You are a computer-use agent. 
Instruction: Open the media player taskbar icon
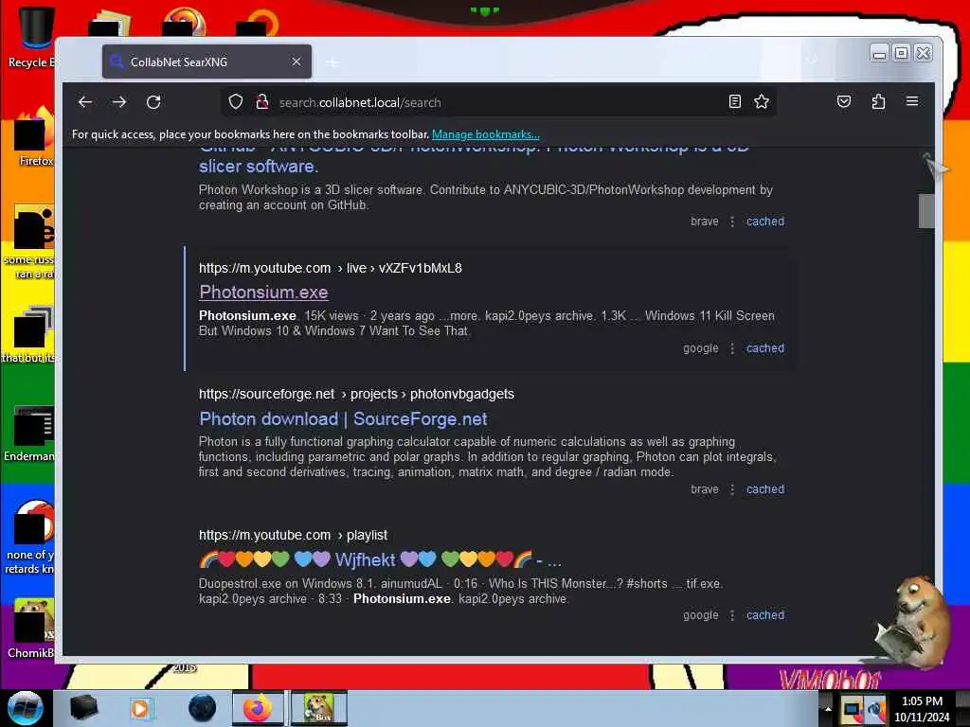140,708
